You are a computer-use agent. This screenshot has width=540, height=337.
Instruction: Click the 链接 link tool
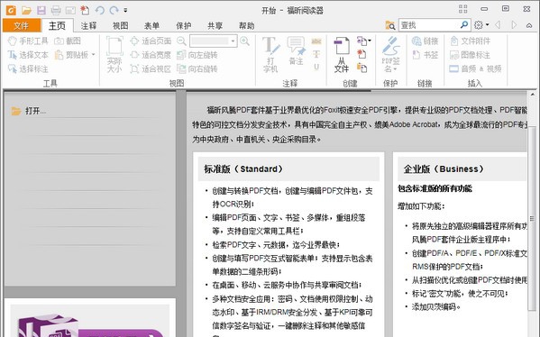coord(425,41)
